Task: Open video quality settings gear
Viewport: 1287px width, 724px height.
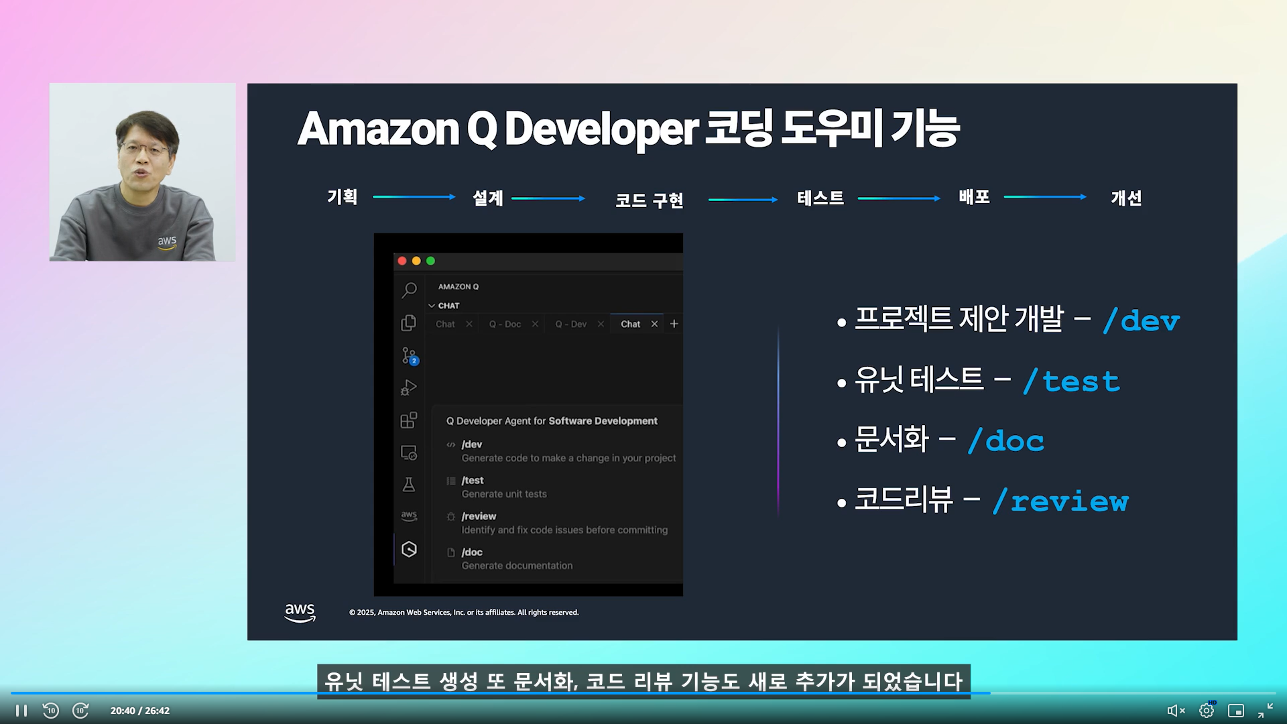Action: click(1207, 711)
